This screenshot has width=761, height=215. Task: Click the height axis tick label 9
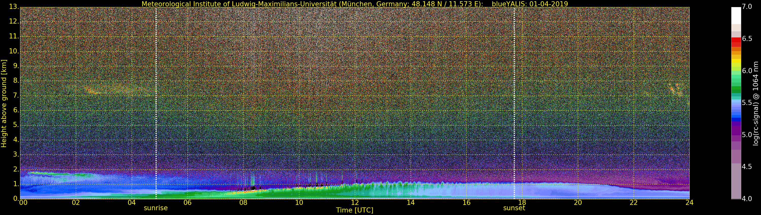click(16, 66)
